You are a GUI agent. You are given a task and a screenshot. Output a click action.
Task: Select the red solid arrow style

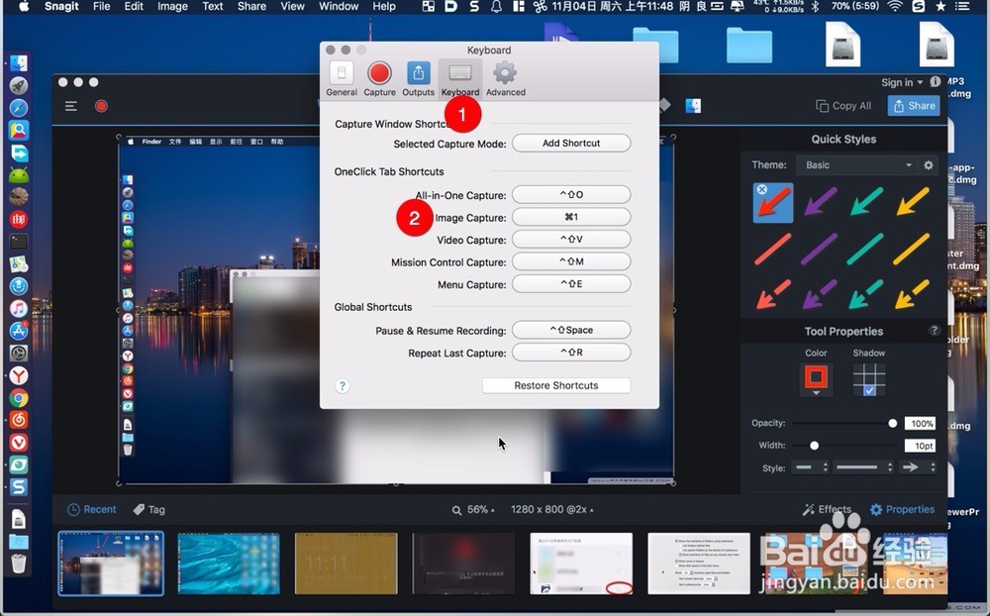[x=773, y=203]
